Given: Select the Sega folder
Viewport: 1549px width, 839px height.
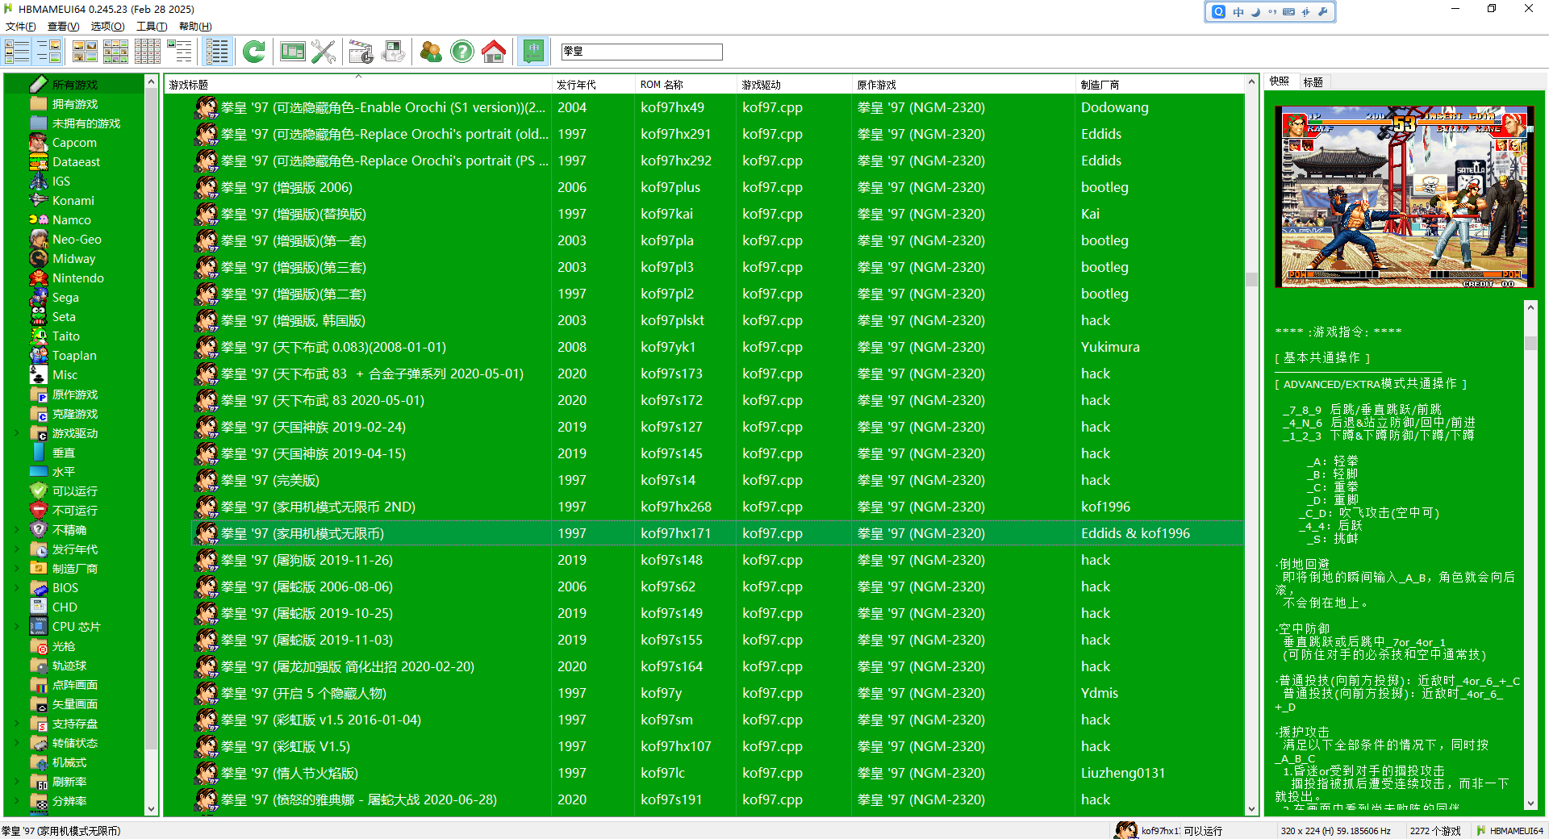Looking at the screenshot, I should pyautogui.click(x=65, y=298).
